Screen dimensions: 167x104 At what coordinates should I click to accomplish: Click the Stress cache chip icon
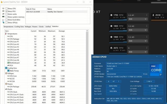click(3, 14)
